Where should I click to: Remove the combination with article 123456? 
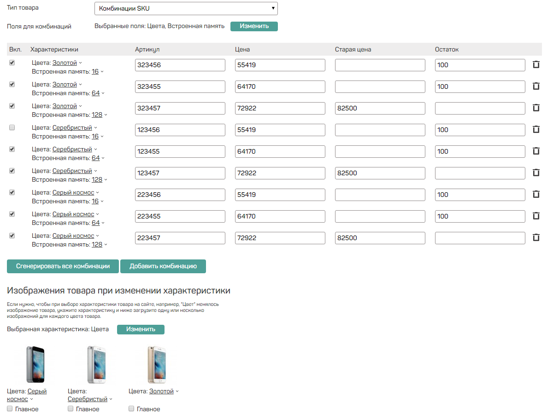coord(536,130)
